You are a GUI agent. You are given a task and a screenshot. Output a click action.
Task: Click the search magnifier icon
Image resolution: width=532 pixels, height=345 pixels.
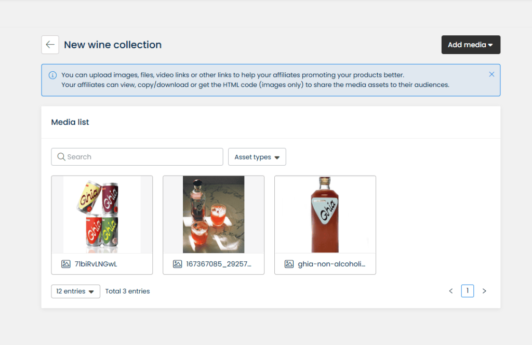click(61, 157)
